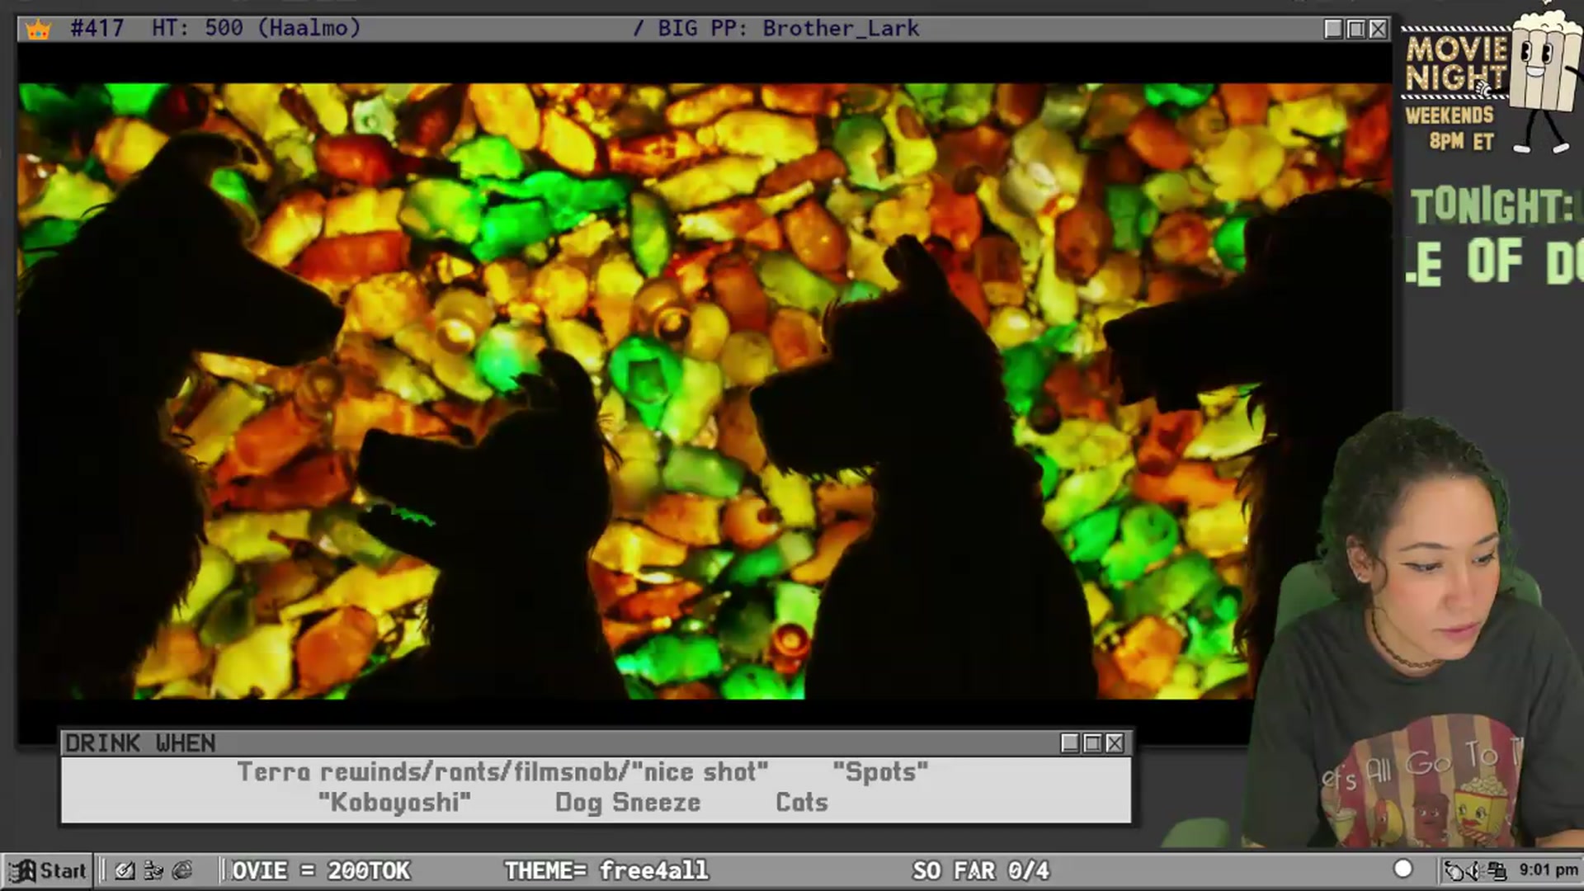Click the speaker volume tray icon
Screen dimensions: 1584x891
(1477, 870)
